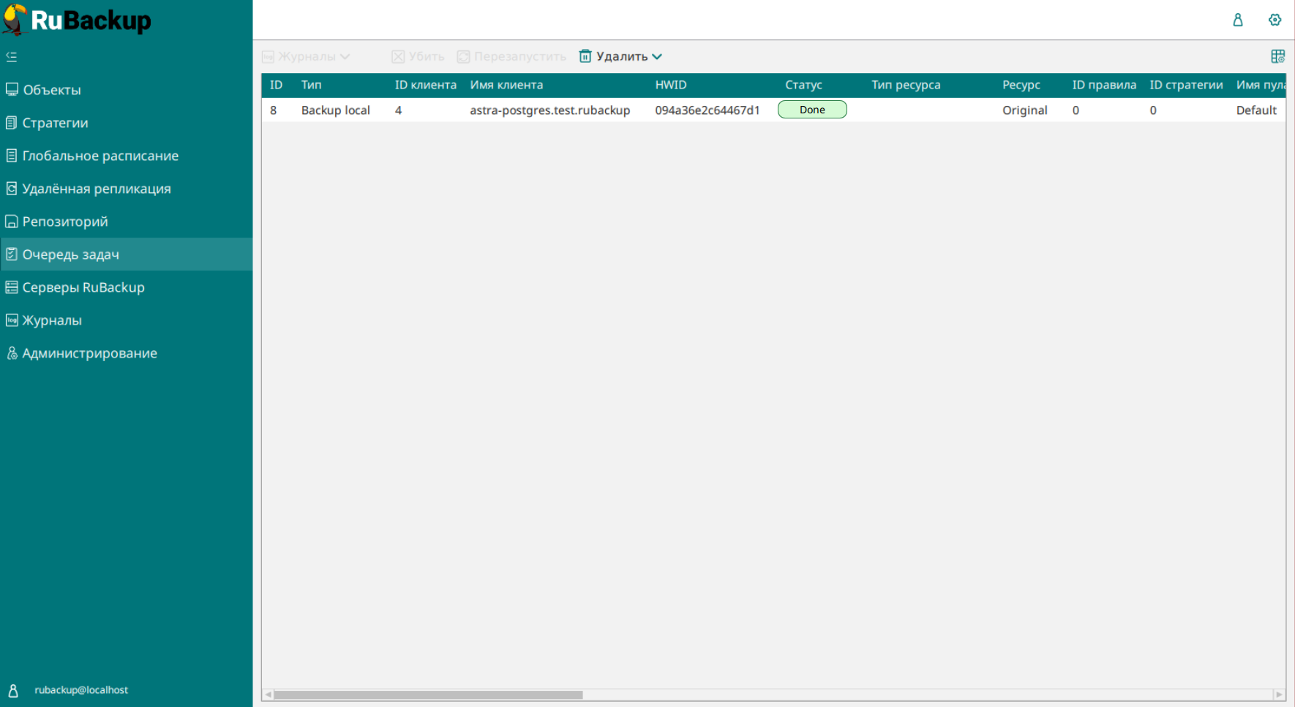Screen dimensions: 1295x707
Task: Click the RuBackup toucan logo
Action: click(x=15, y=20)
